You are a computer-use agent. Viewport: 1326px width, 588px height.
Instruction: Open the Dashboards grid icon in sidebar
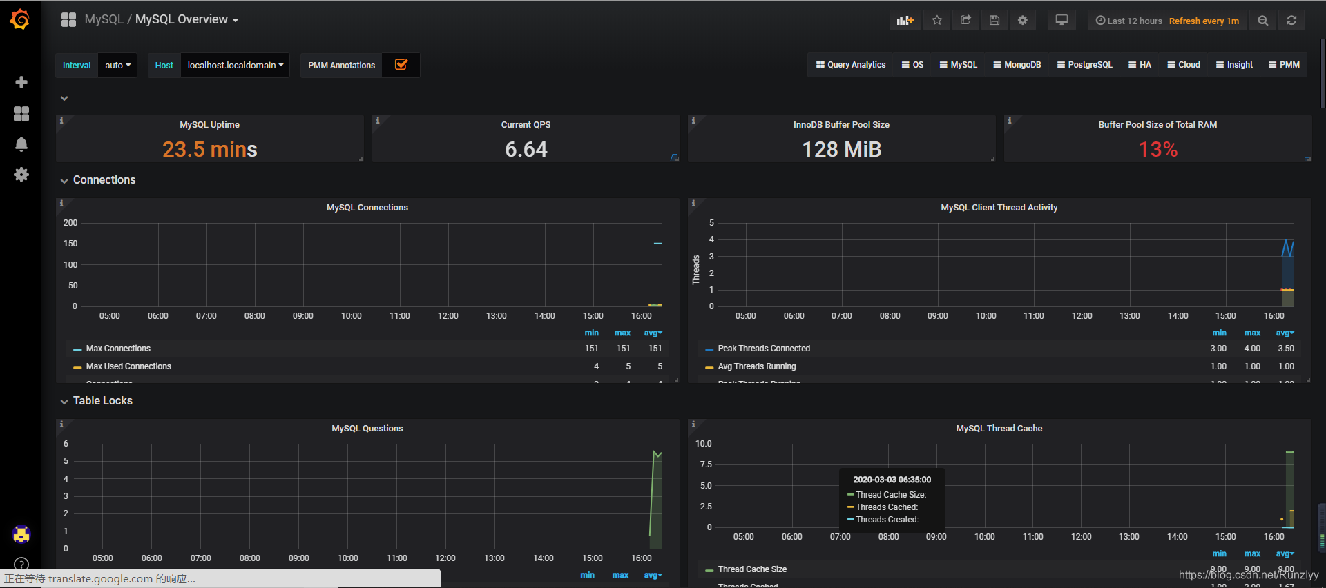pyautogui.click(x=21, y=114)
